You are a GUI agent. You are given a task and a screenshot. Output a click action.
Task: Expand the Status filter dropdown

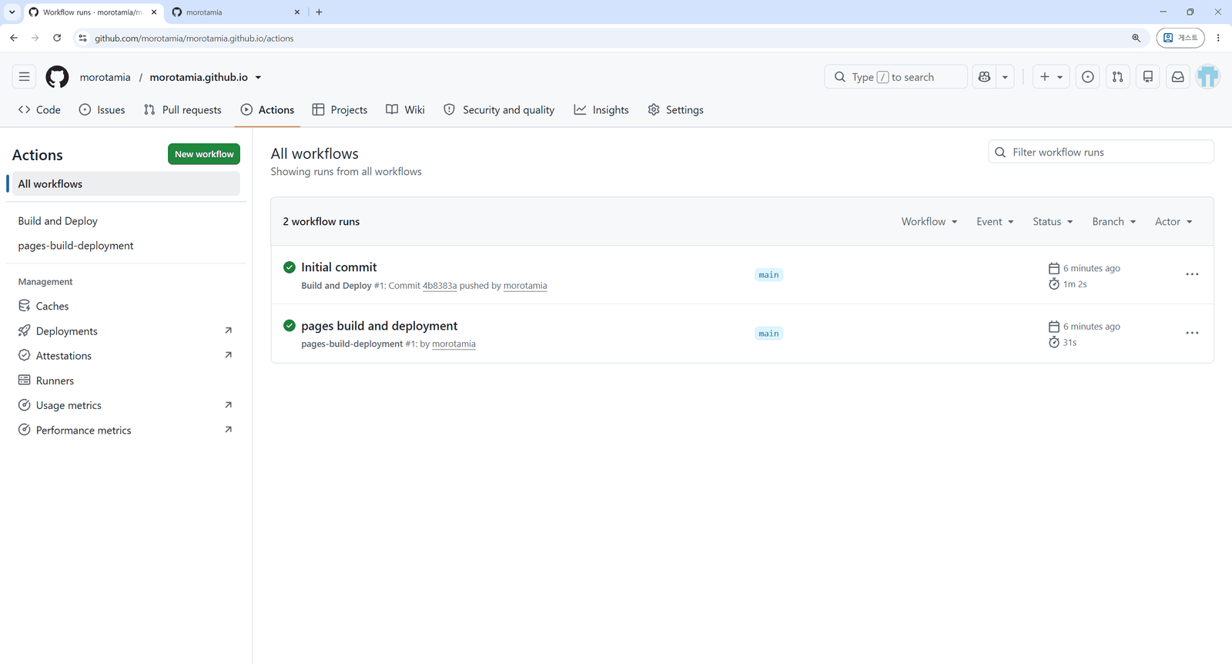point(1053,222)
